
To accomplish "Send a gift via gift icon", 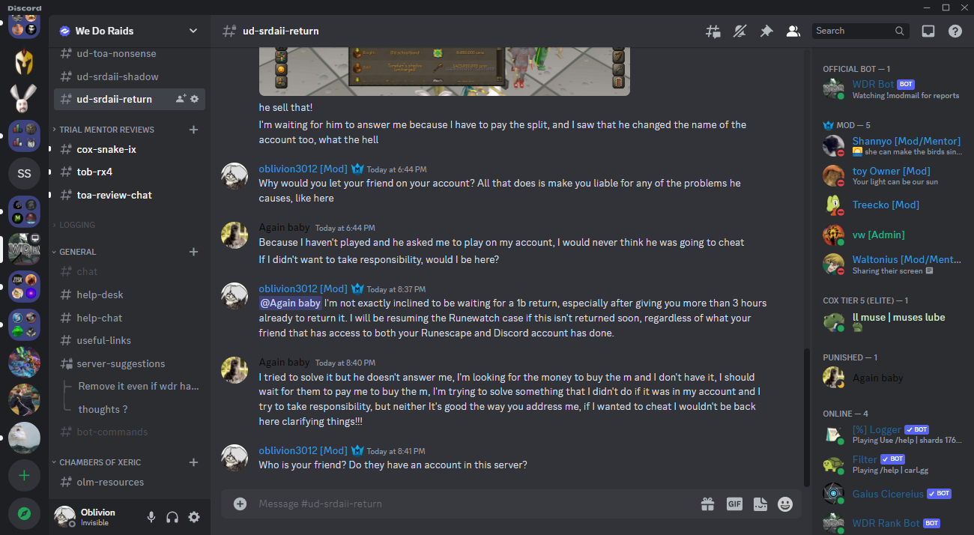I will pyautogui.click(x=707, y=504).
